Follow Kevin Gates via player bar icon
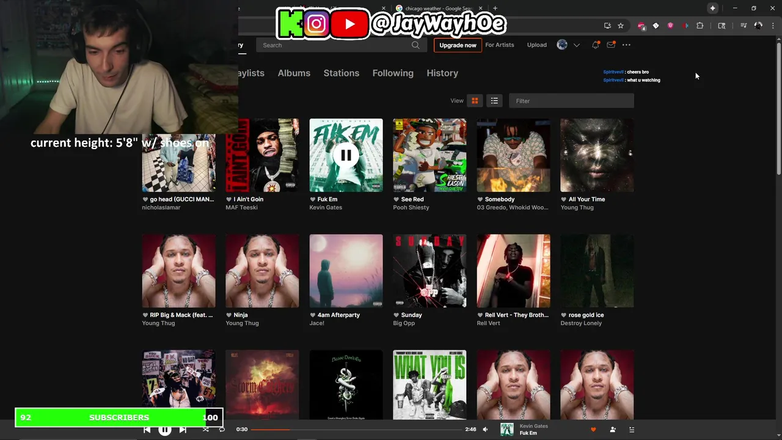Image resolution: width=782 pixels, height=440 pixels. pos(613,430)
